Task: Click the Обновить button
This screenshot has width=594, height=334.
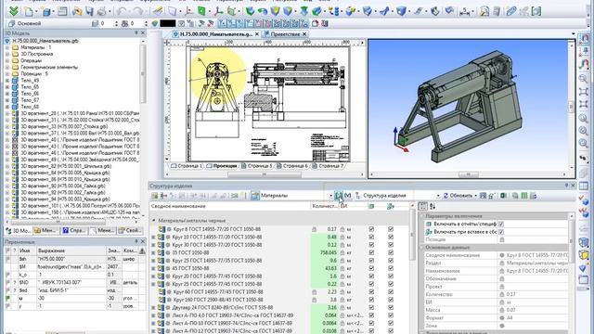Action: pos(460,196)
